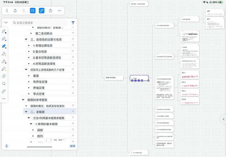Open the 结论三 card

coord(190,92)
